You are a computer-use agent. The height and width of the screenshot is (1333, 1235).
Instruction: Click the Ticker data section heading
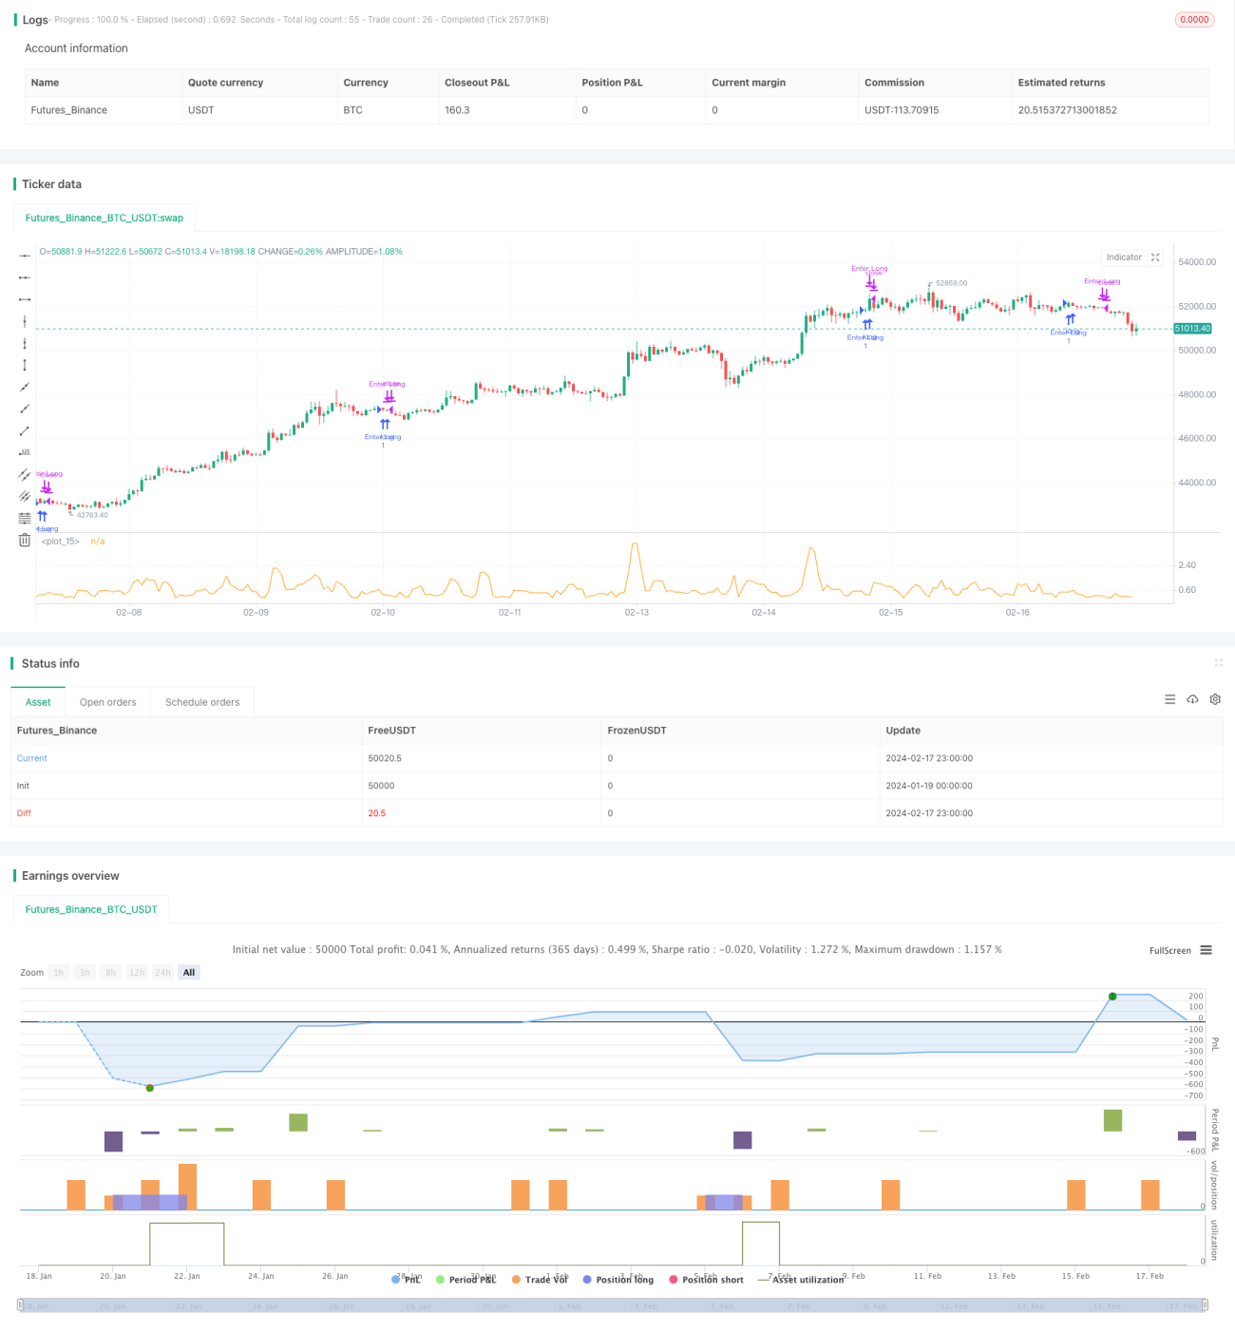coord(51,184)
